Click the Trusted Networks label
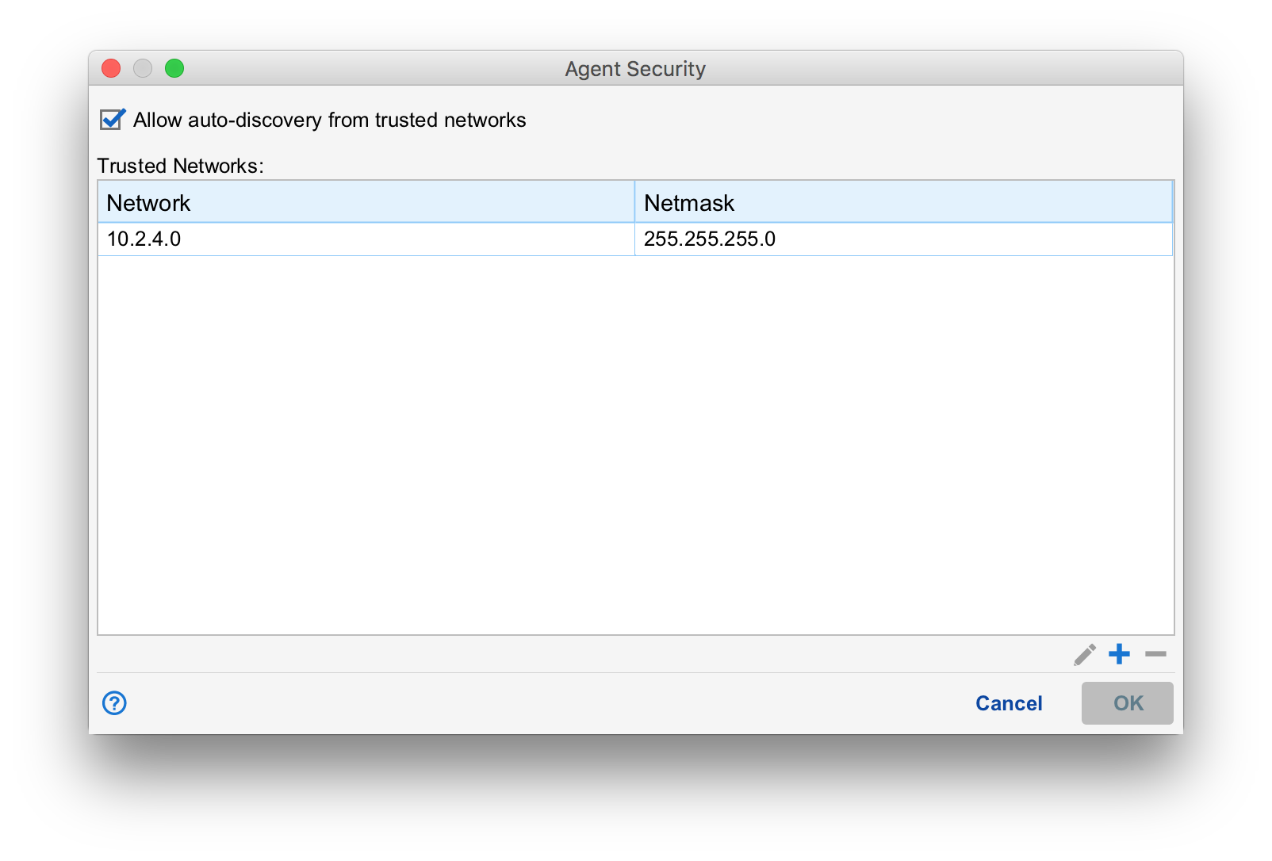 coord(180,166)
